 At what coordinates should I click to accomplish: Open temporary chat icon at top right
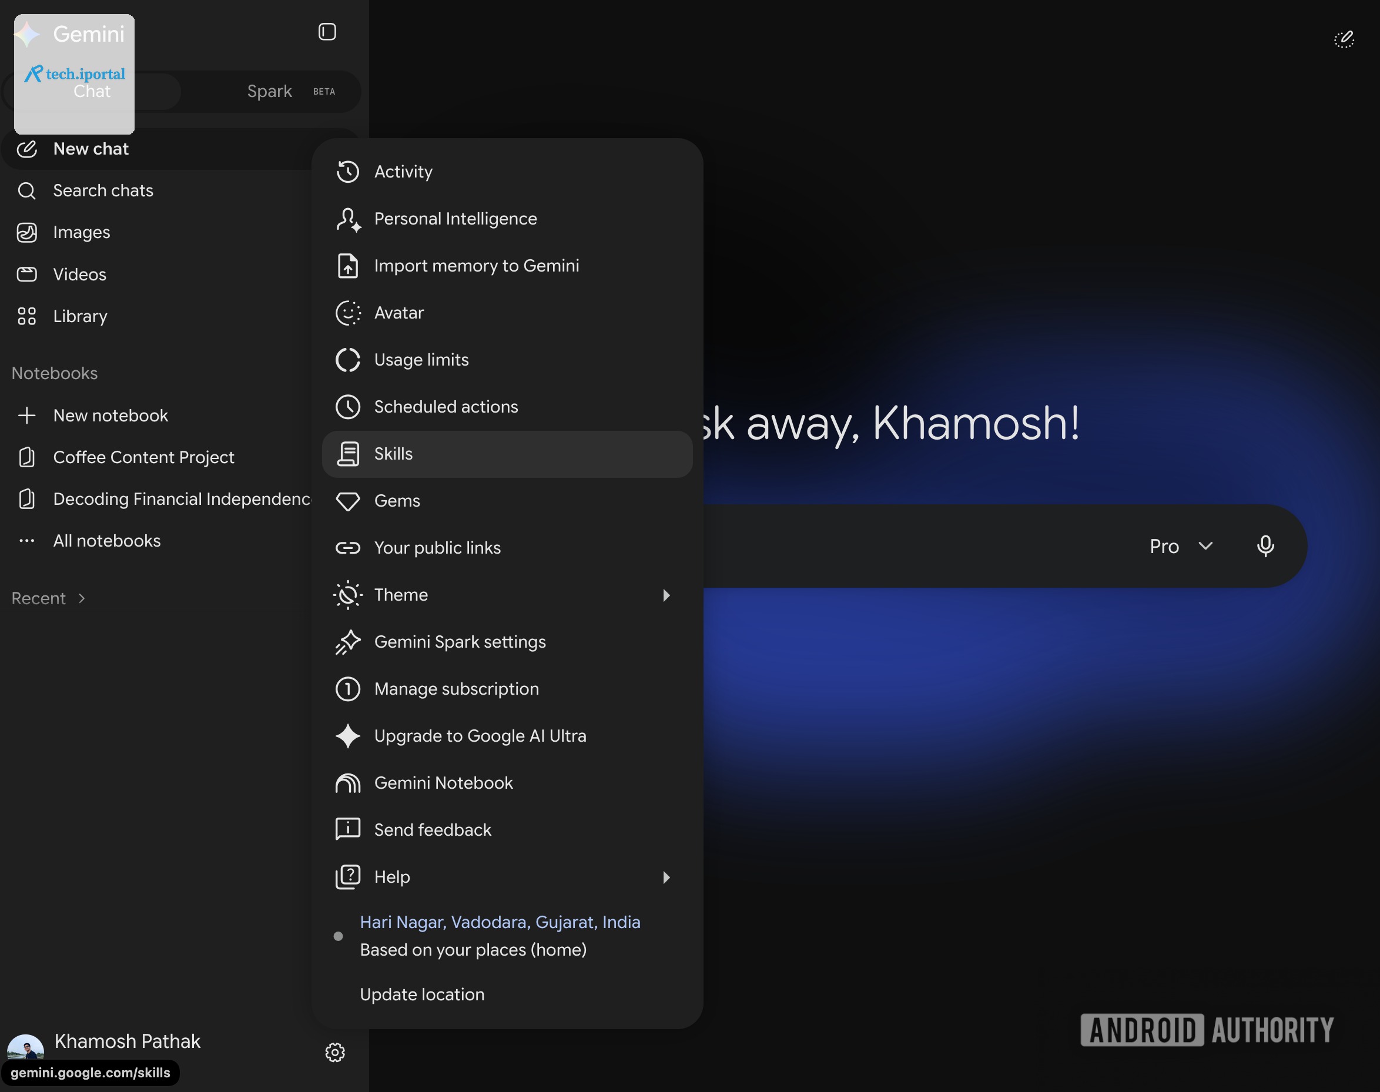click(x=1344, y=39)
